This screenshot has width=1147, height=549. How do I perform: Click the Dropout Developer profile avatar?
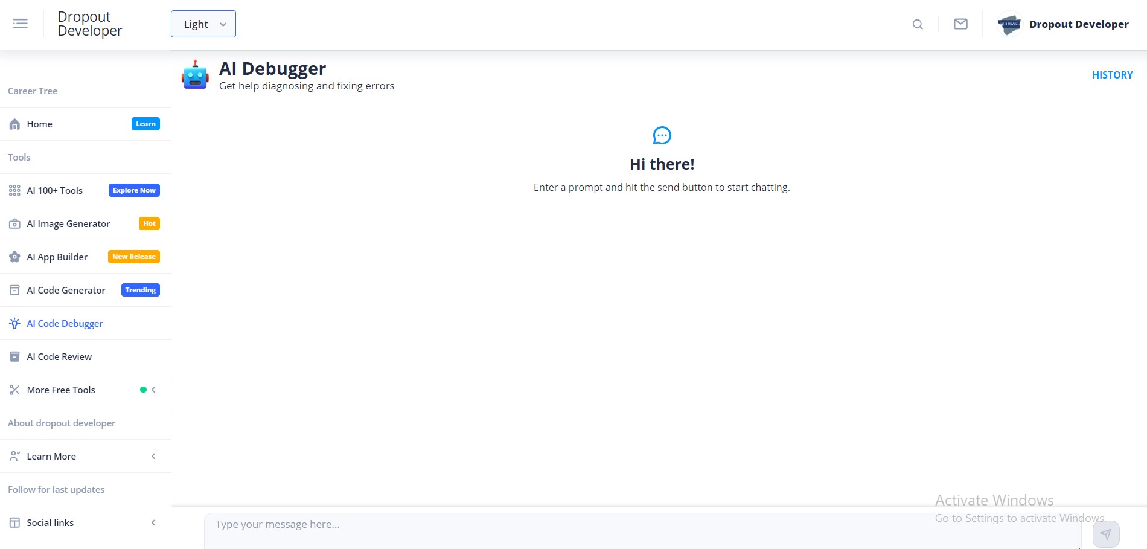pos(1009,24)
